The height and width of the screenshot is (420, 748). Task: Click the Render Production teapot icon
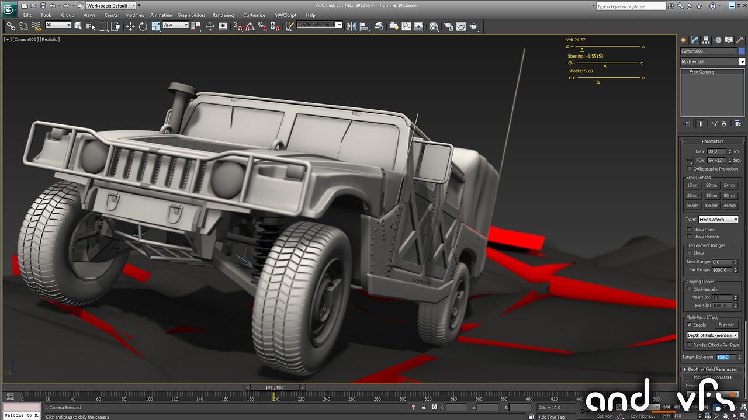474,26
